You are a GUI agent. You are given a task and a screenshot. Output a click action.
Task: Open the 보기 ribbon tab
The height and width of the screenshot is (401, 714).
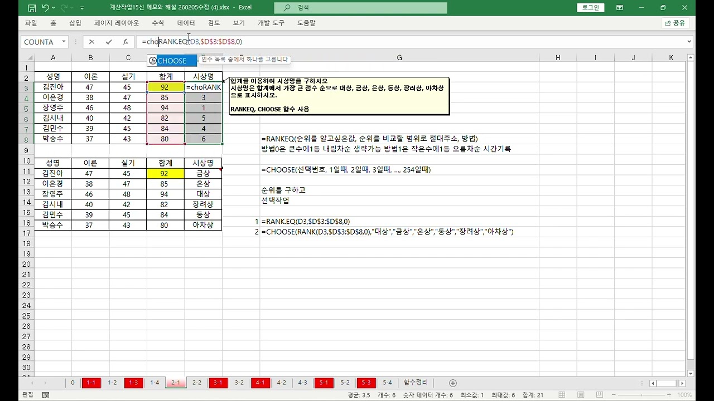coord(239,23)
